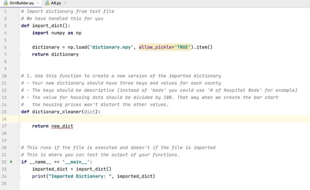Click the import_dict function name on line 3
This screenshot has width=310, height=190.
(47, 26)
